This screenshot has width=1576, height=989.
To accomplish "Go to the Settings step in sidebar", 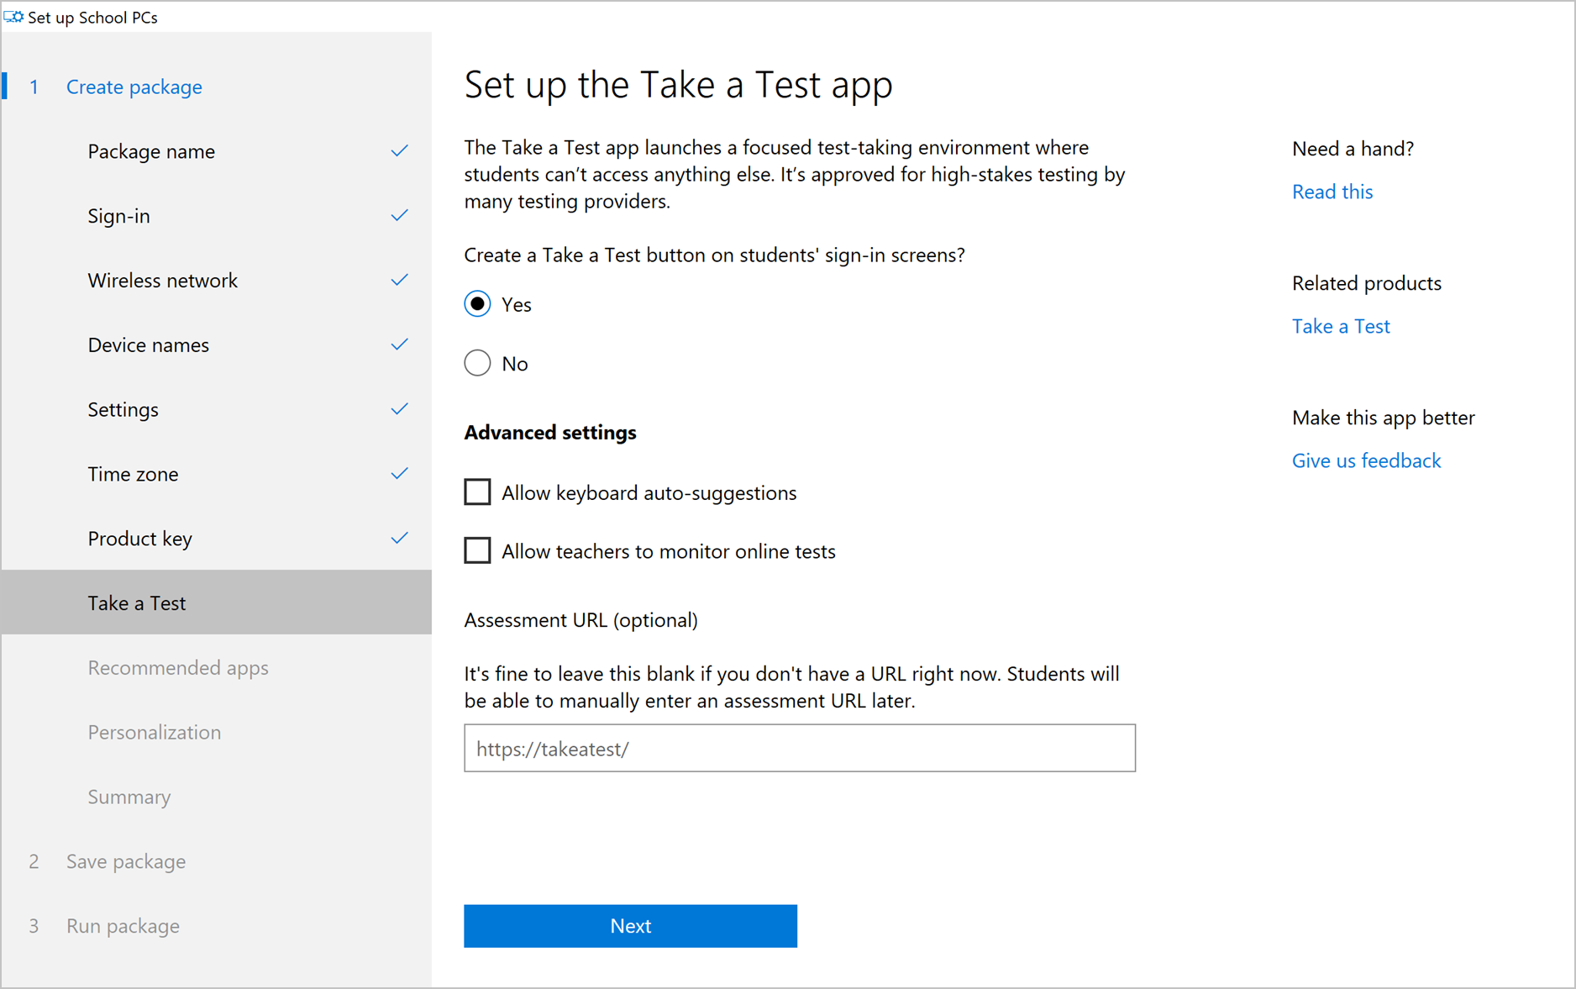I will (123, 410).
